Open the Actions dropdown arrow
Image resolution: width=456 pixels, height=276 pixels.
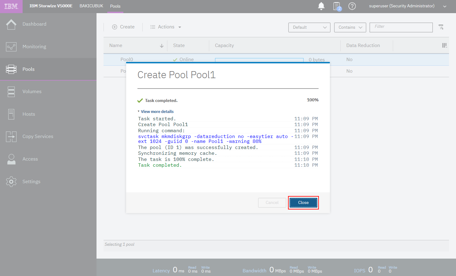coord(180,27)
